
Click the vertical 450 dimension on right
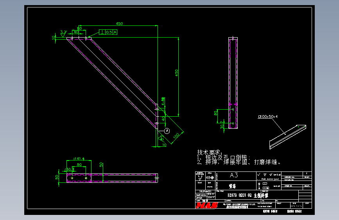pyautogui.click(x=177, y=73)
